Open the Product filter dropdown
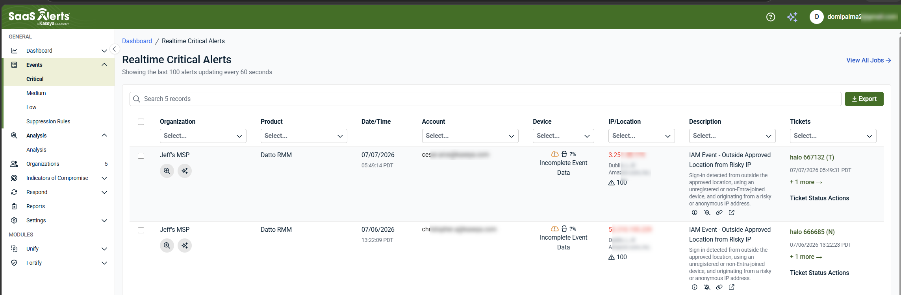 click(x=304, y=136)
